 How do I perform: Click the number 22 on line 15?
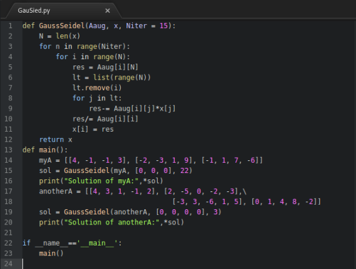point(184,170)
